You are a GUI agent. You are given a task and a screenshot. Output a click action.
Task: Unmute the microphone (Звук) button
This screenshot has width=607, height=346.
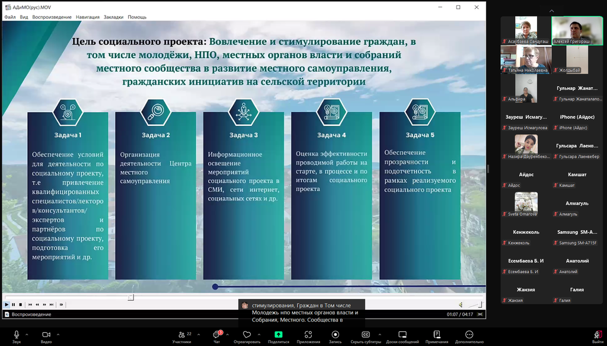tap(17, 335)
